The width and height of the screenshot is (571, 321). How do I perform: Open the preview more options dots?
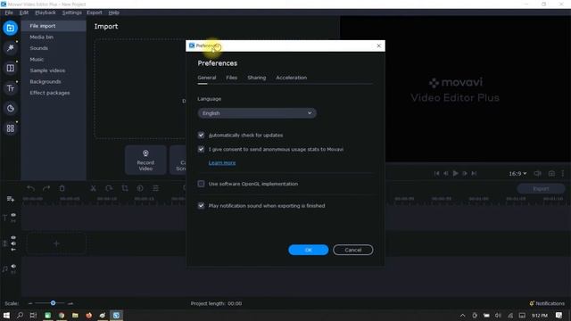pyautogui.click(x=563, y=174)
